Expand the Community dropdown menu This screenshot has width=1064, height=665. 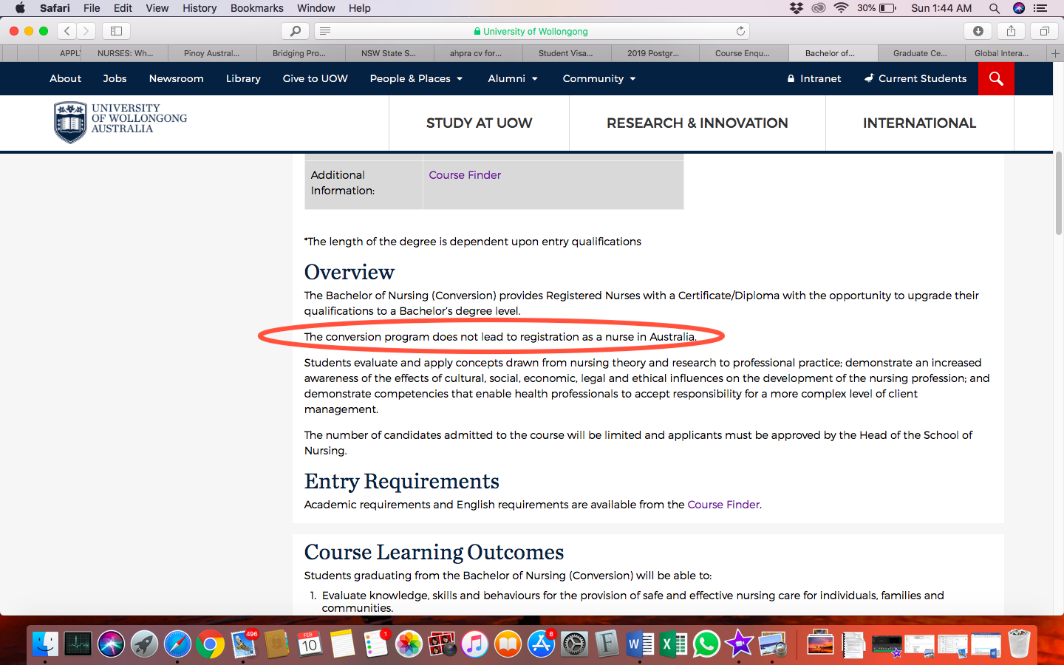(x=598, y=78)
